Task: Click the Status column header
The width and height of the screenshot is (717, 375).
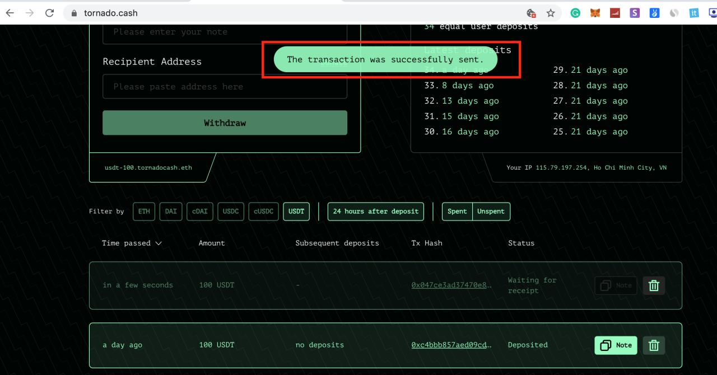Action: coord(521,243)
